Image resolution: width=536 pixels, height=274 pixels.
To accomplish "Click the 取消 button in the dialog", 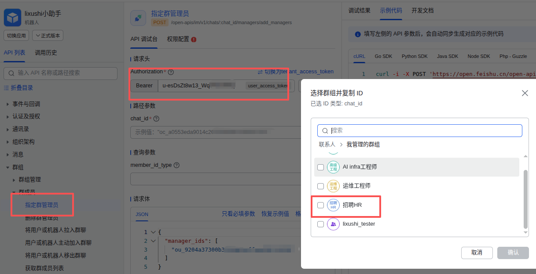I will point(477,253).
